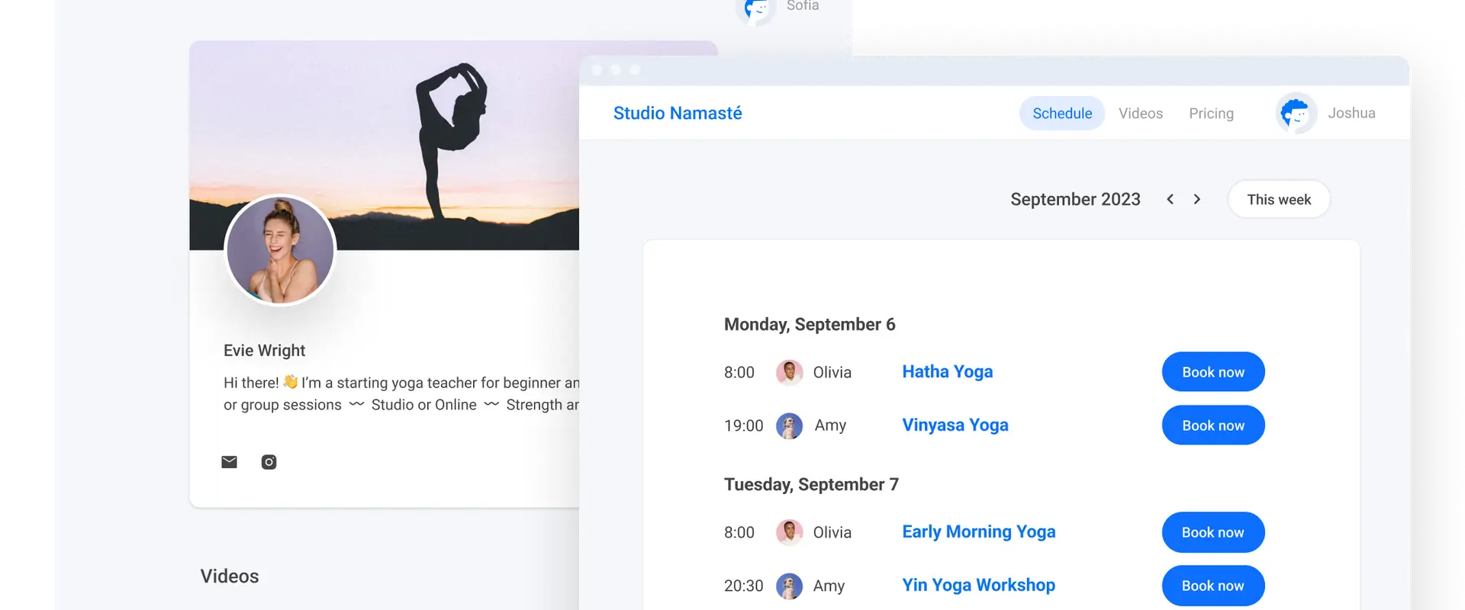
Task: Open the Early Morning Yoga class link
Action: click(979, 532)
